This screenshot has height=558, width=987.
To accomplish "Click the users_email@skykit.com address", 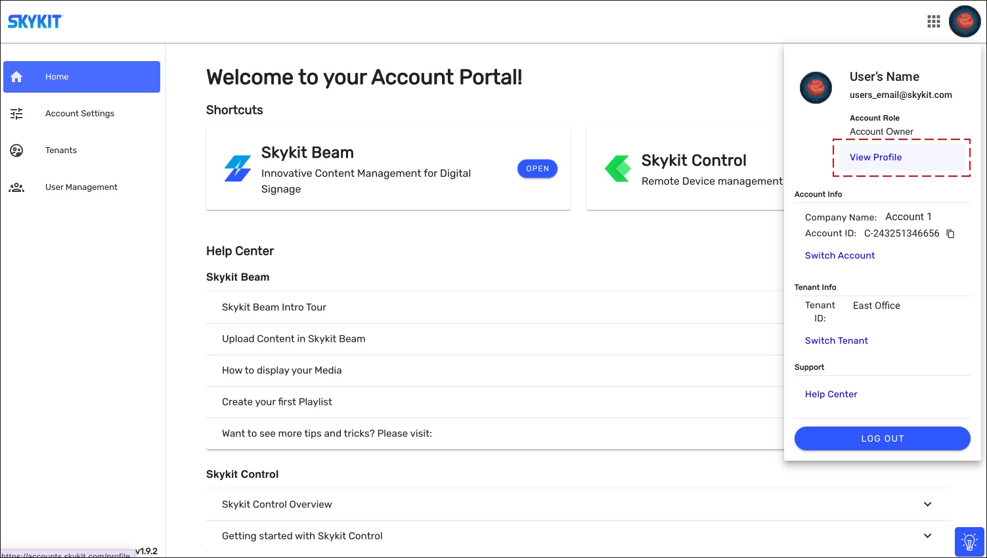I will (901, 95).
